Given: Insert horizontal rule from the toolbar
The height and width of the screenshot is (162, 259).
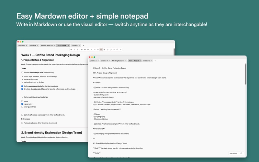Looking at the screenshot, I should (114, 50).
